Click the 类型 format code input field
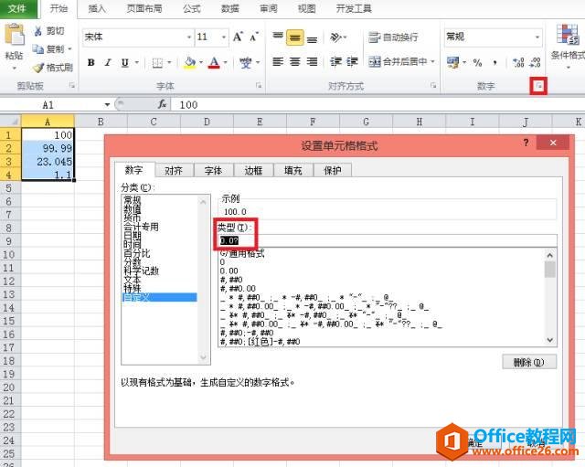Image resolution: width=585 pixels, height=467 pixels. click(388, 240)
